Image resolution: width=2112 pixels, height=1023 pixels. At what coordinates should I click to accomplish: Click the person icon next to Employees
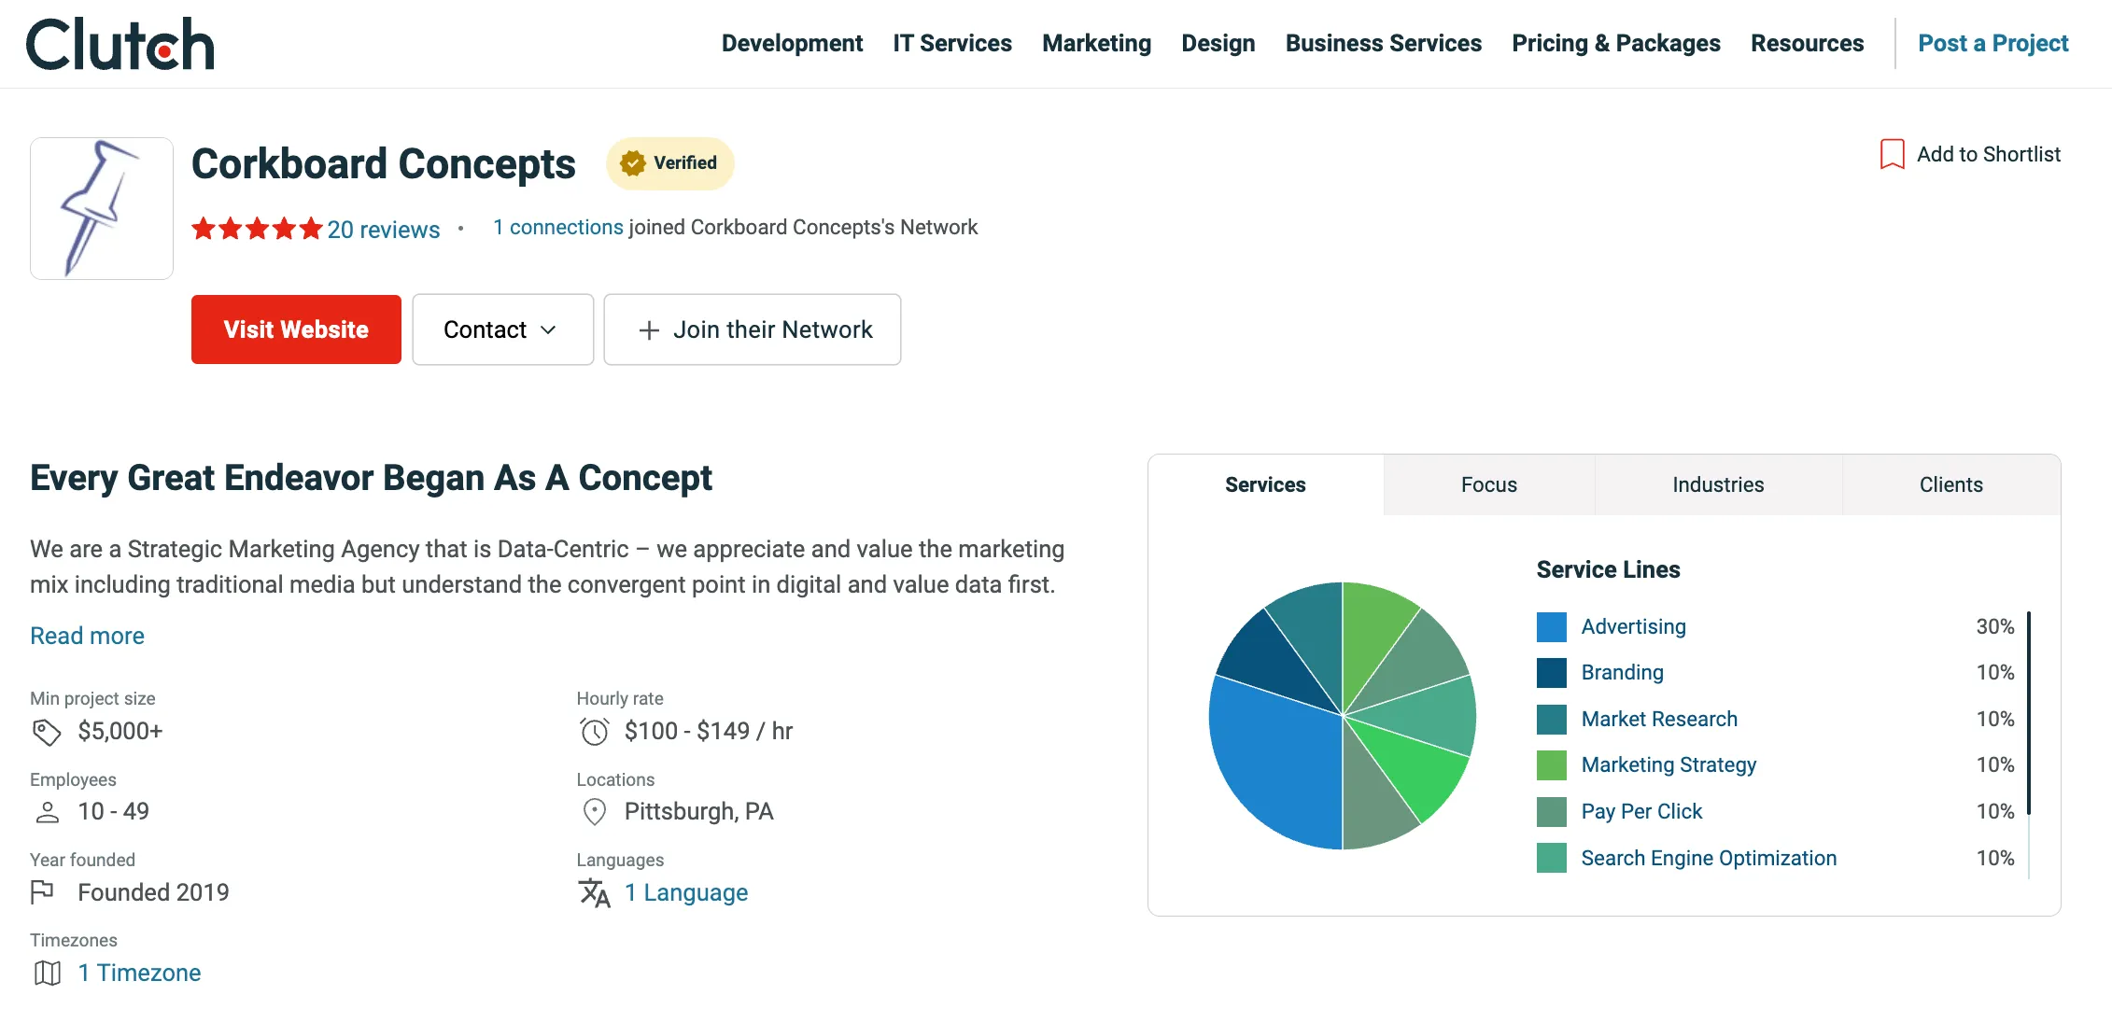tap(47, 812)
